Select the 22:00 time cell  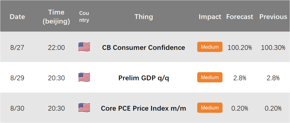(56, 48)
